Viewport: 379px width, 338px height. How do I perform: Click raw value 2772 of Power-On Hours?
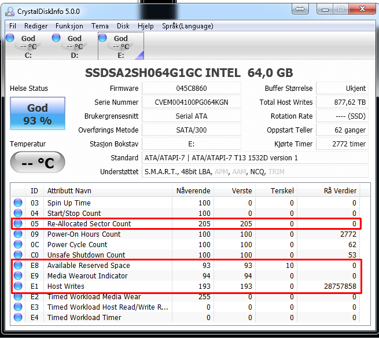pos(348,234)
